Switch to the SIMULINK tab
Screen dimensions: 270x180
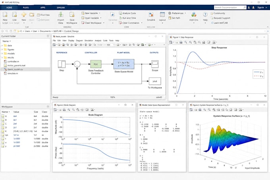[61, 8]
